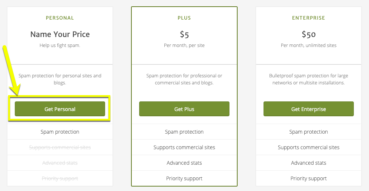Click crossed-out Advanced stats in Personal plan
The image size is (369, 191).
(60, 163)
